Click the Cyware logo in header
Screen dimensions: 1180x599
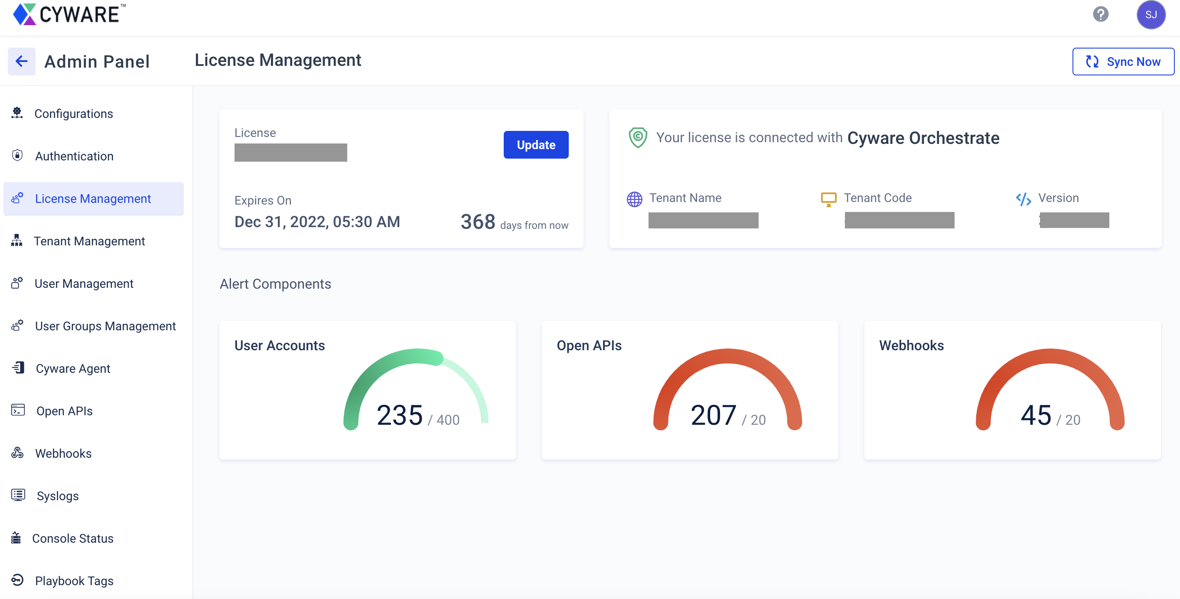coord(70,14)
